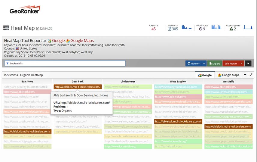Click the Export button

click(215, 64)
